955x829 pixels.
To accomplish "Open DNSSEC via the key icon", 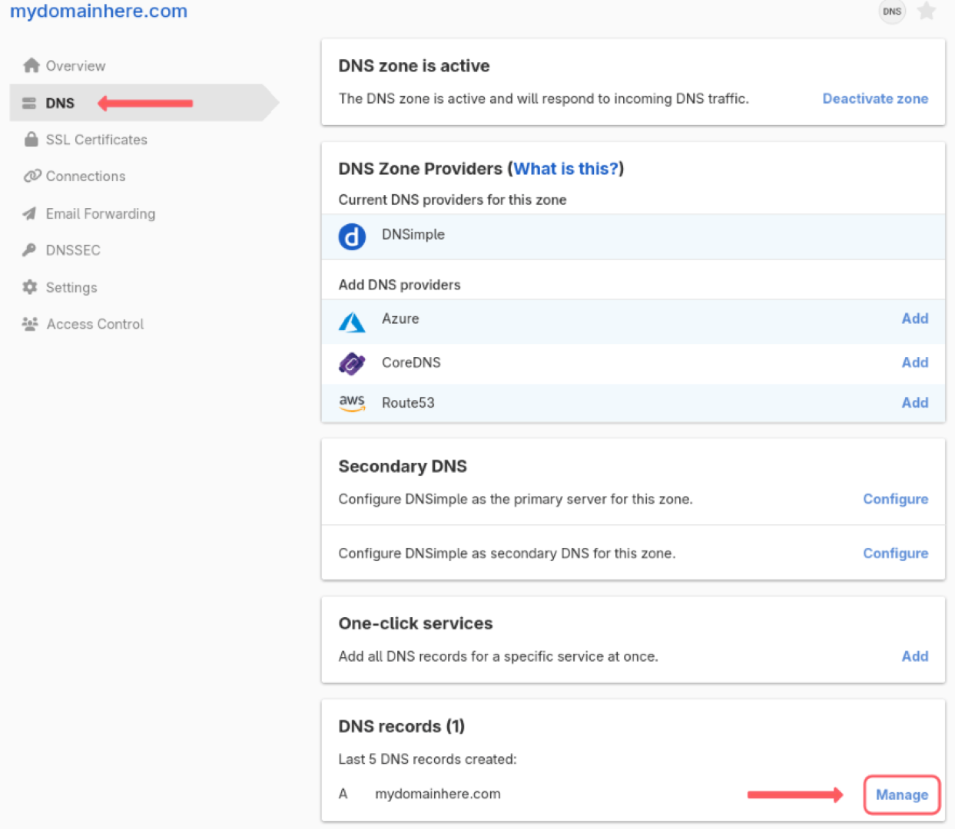I will (31, 249).
